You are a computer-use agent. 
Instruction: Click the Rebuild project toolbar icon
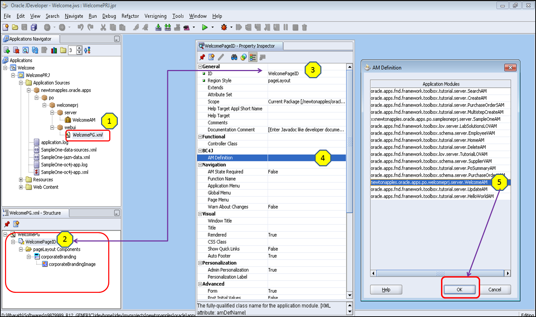point(168,27)
